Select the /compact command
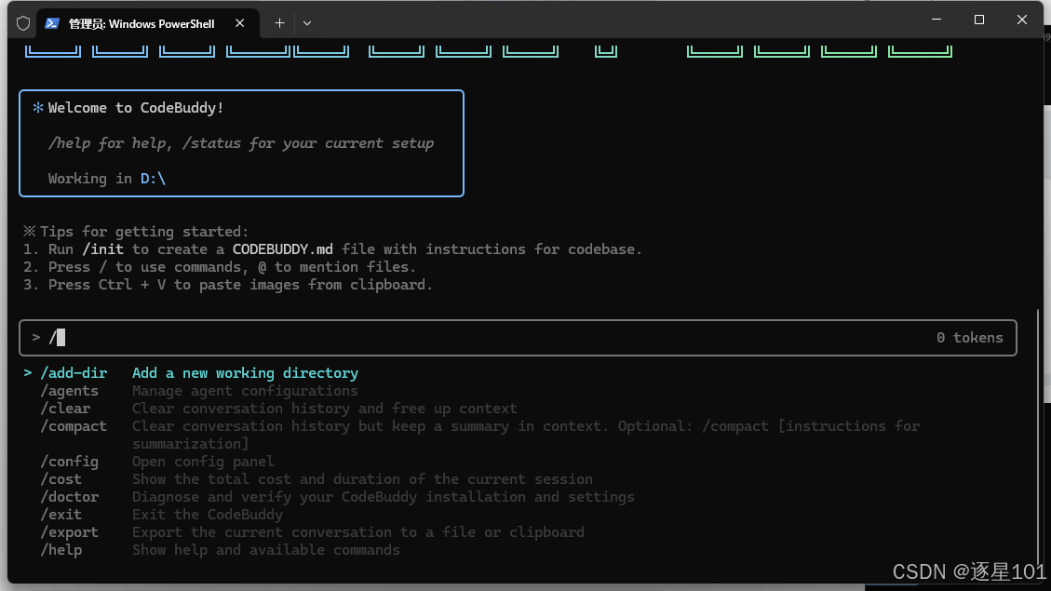The width and height of the screenshot is (1051, 591). click(x=74, y=425)
